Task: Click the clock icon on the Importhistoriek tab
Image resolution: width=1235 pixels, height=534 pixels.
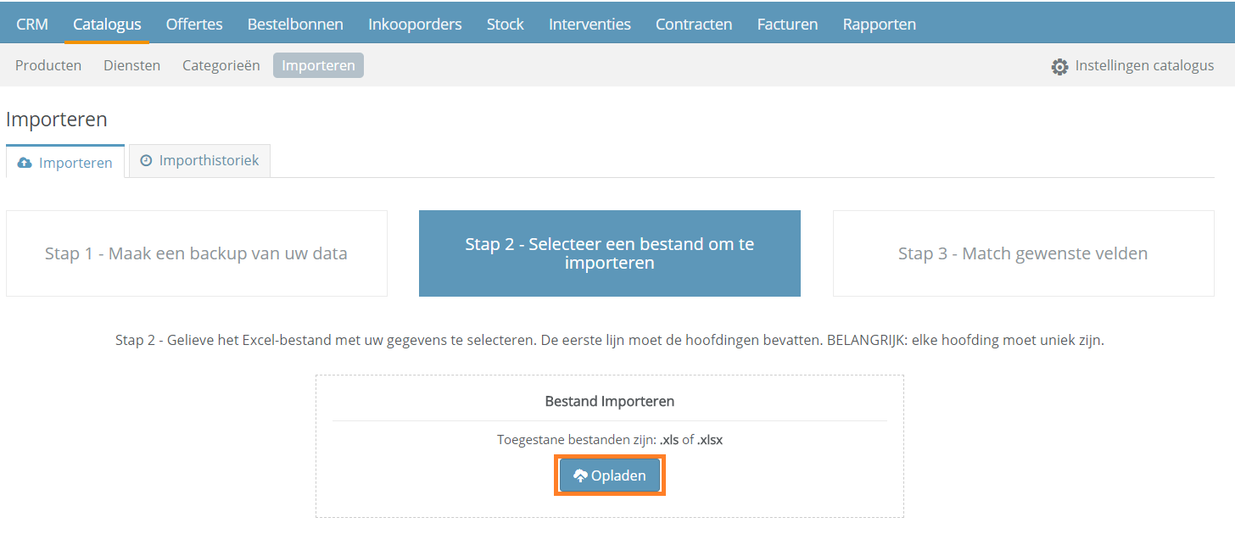Action: click(146, 160)
